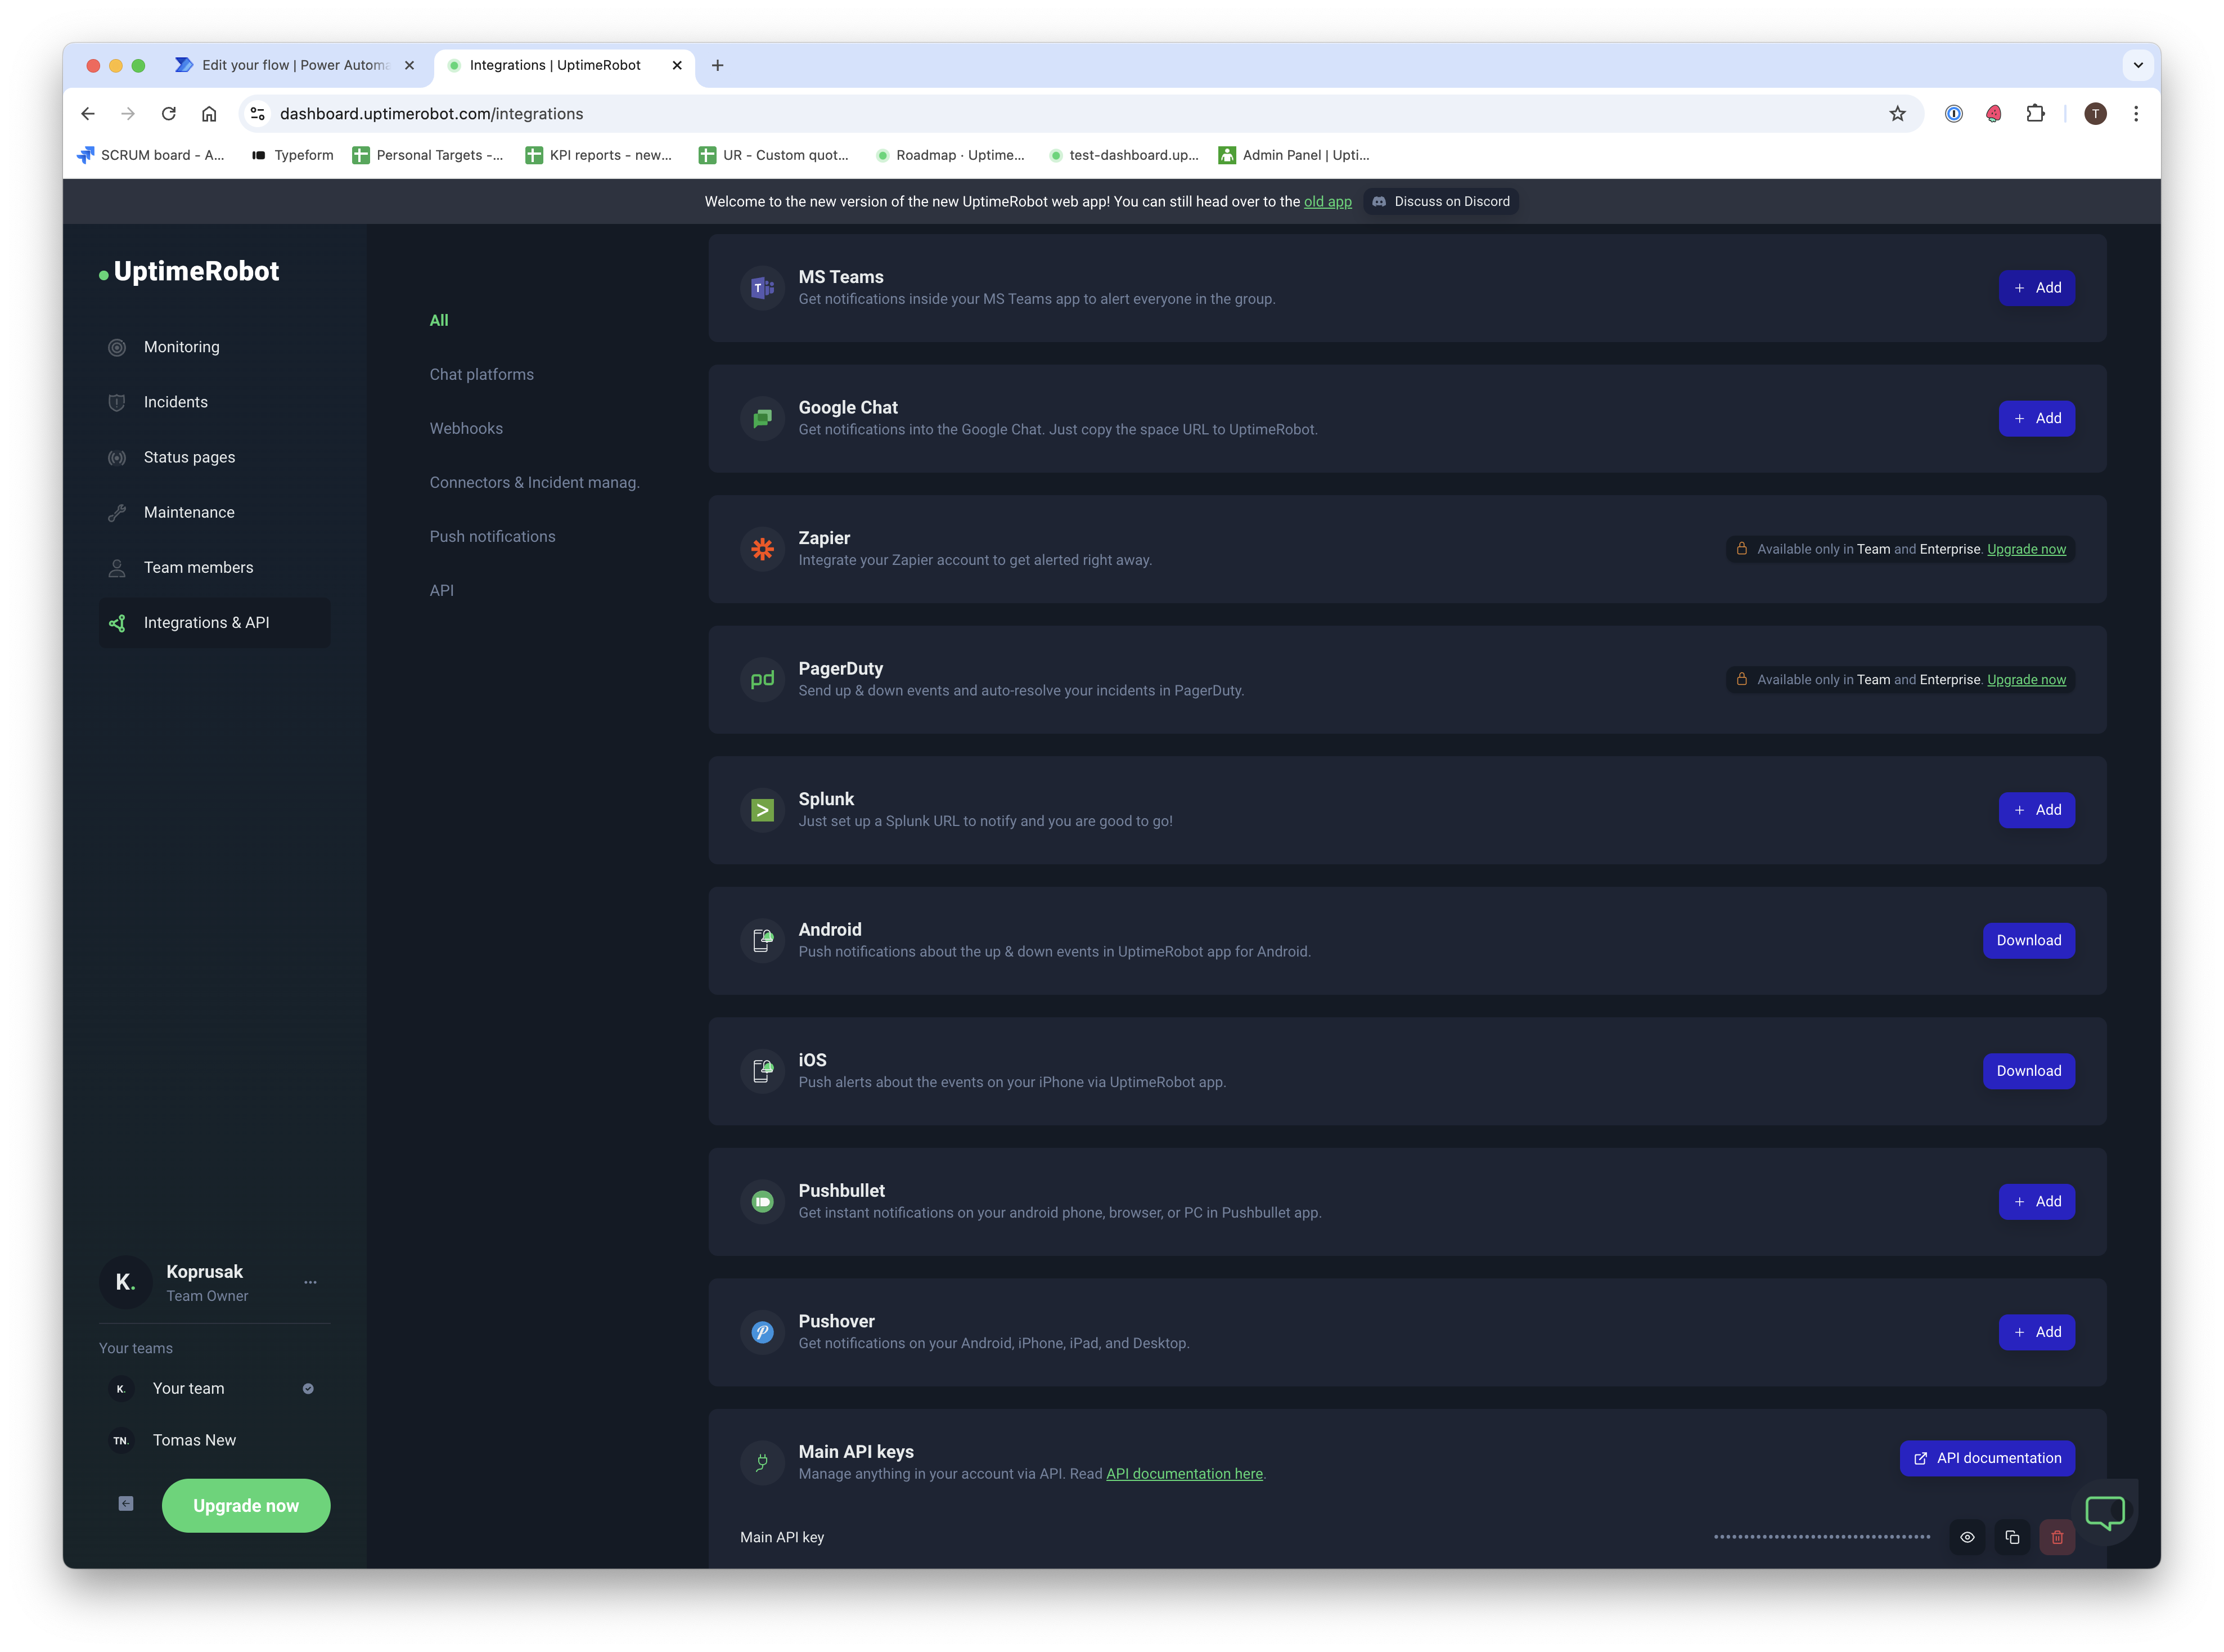Click the UptimeRobot logo

click(189, 271)
